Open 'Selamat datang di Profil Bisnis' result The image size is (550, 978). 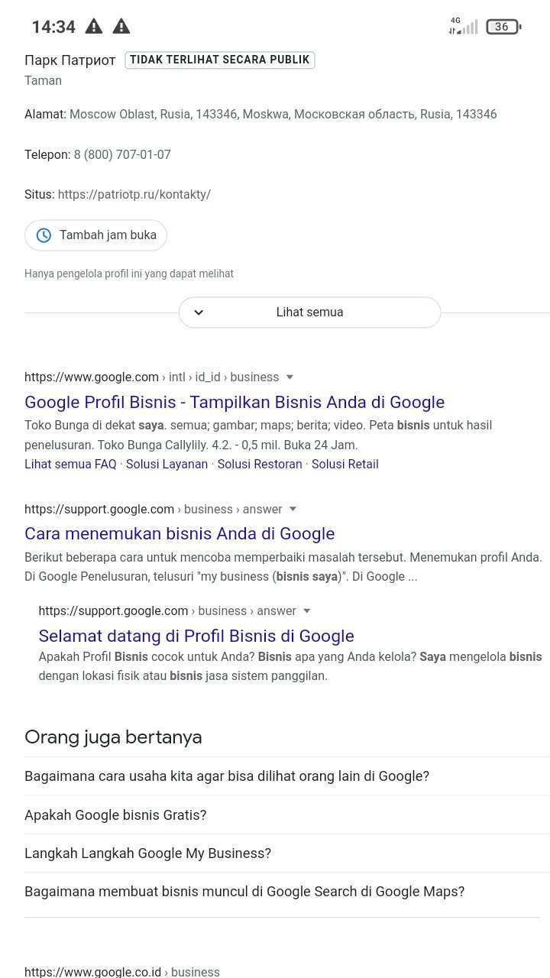tap(196, 636)
